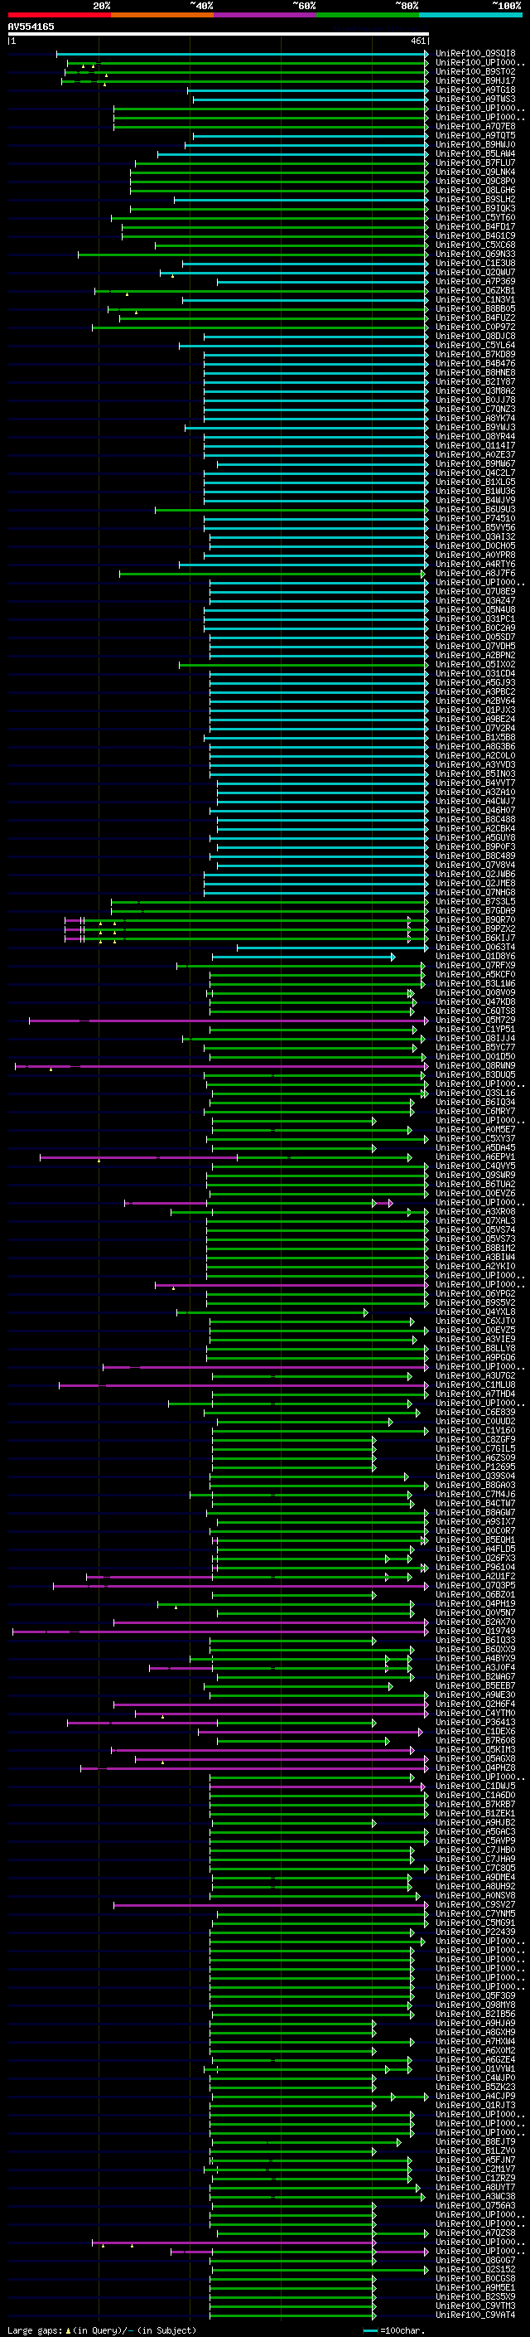Select the UniRef100_Q6ZKB1 label
The image size is (530, 2337).
pos(475,290)
